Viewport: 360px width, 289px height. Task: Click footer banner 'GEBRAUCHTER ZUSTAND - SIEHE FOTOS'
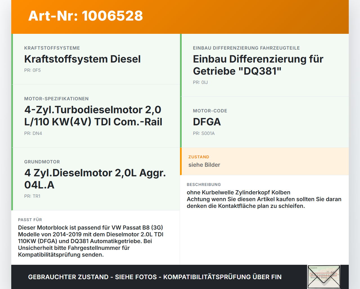pyautogui.click(x=155, y=277)
